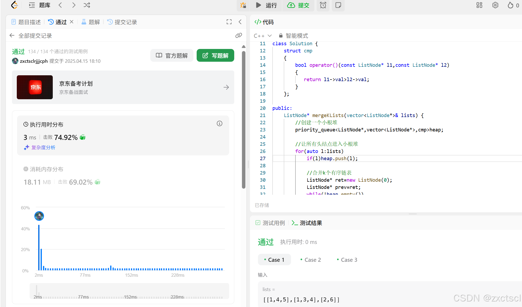Image resolution: width=522 pixels, height=307 pixels.
Task: Open the debug bug icon
Action: 243,5
